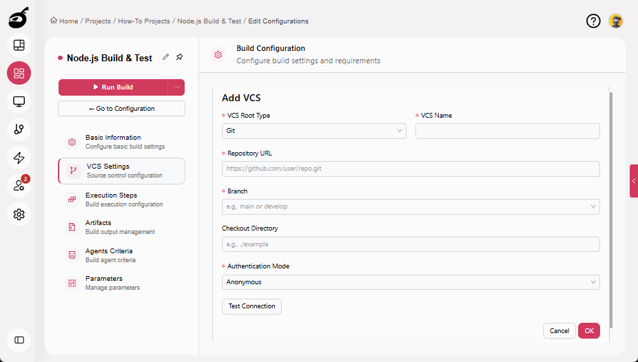Open Basic Information section
Image resolution: width=638 pixels, height=362 pixels.
coord(122,142)
